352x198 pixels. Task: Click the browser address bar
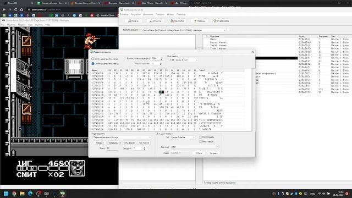click(x=73, y=10)
